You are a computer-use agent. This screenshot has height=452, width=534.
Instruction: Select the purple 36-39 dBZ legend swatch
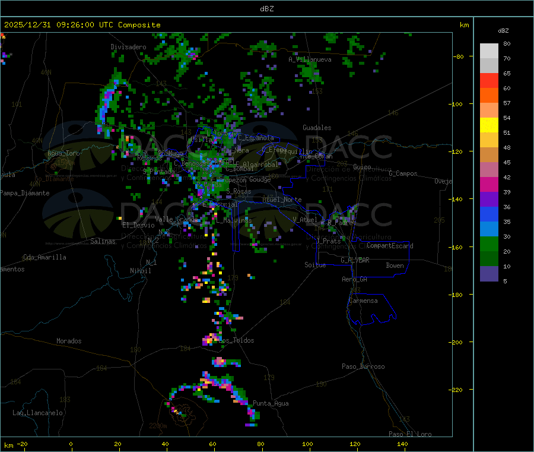pyautogui.click(x=489, y=200)
